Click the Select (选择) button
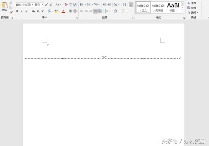Screen dimensions: 209x146 coord(193,13)
